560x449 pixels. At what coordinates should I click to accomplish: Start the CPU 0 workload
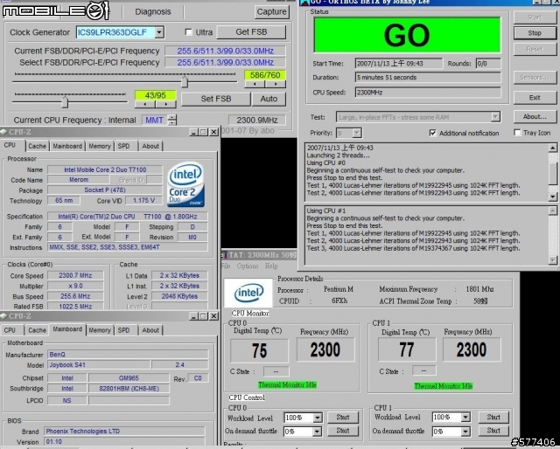(x=343, y=418)
